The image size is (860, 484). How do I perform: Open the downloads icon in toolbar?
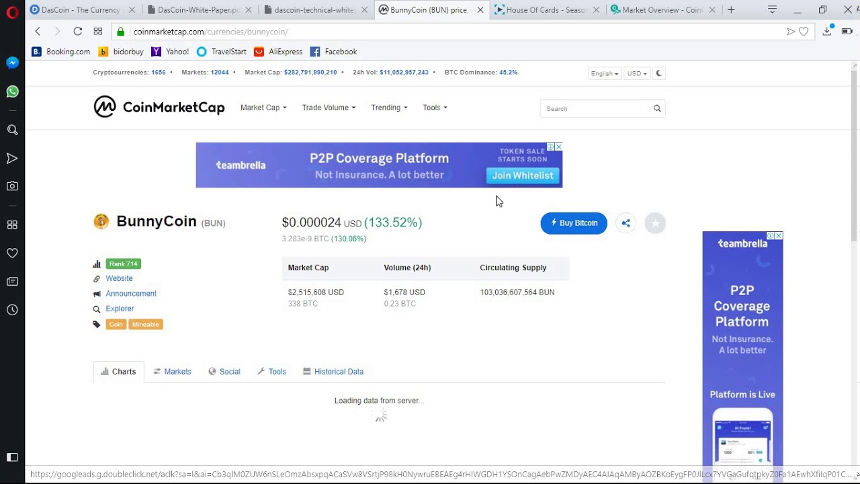tap(827, 31)
